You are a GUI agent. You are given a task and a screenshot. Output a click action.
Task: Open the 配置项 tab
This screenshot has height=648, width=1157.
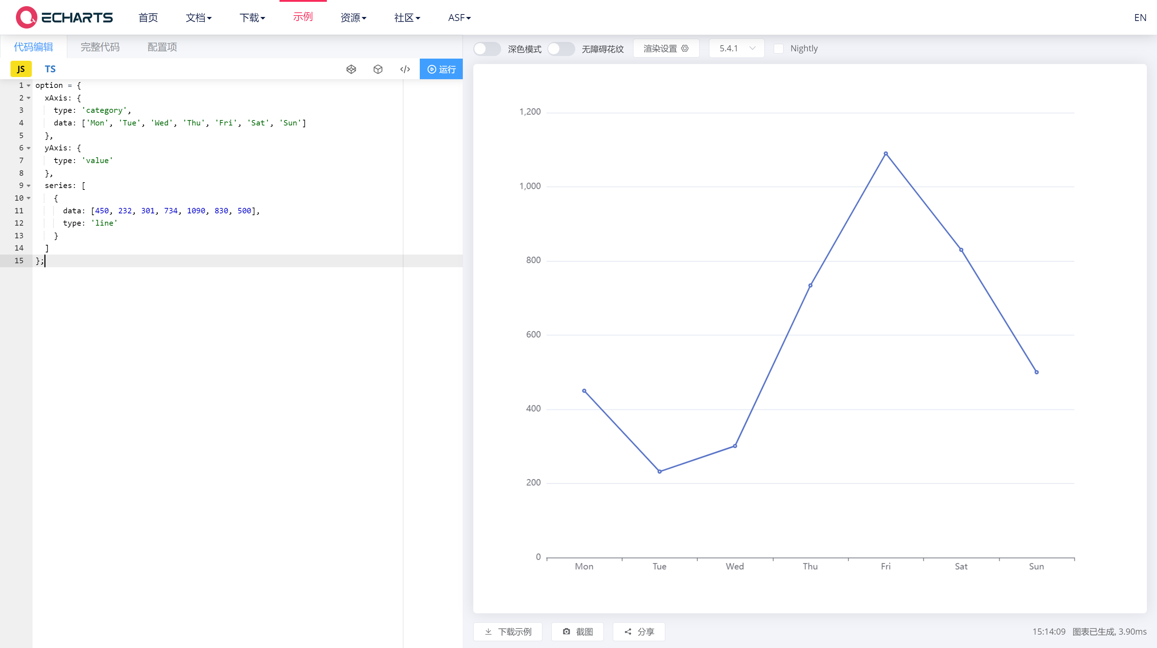[162, 47]
